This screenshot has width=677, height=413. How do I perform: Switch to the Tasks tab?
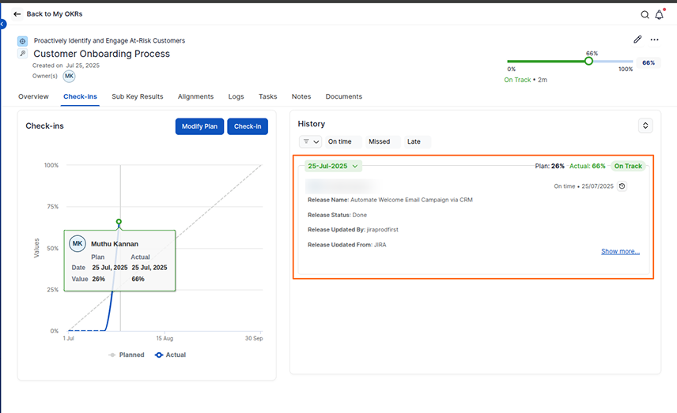pyautogui.click(x=267, y=96)
